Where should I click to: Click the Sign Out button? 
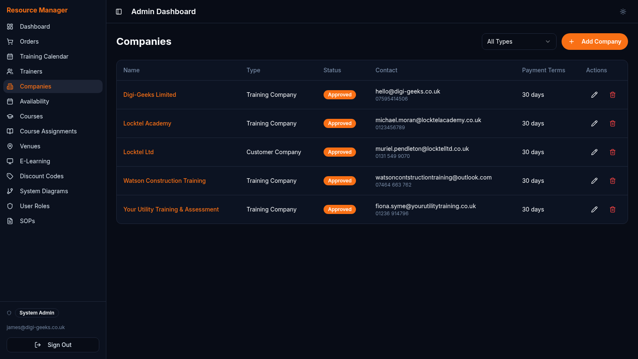[53, 345]
